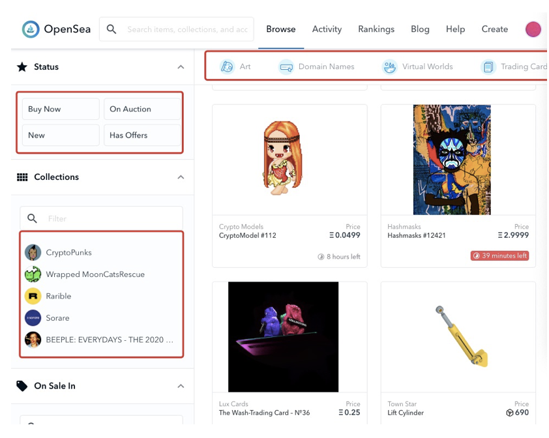Go to the Rankings tab

[376, 29]
